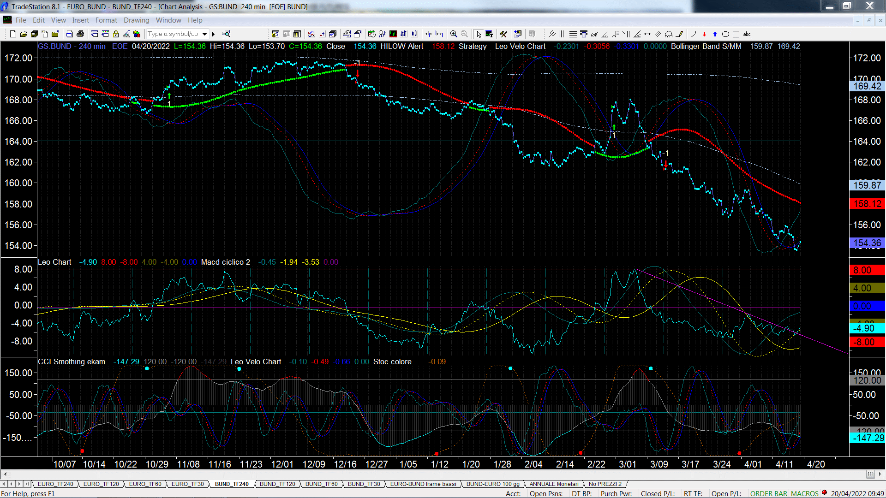The height and width of the screenshot is (498, 886).
Task: Click the hammer and pick tools icon
Action: [503, 34]
